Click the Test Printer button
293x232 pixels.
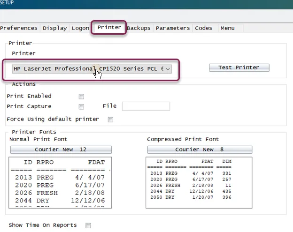pyautogui.click(x=239, y=67)
